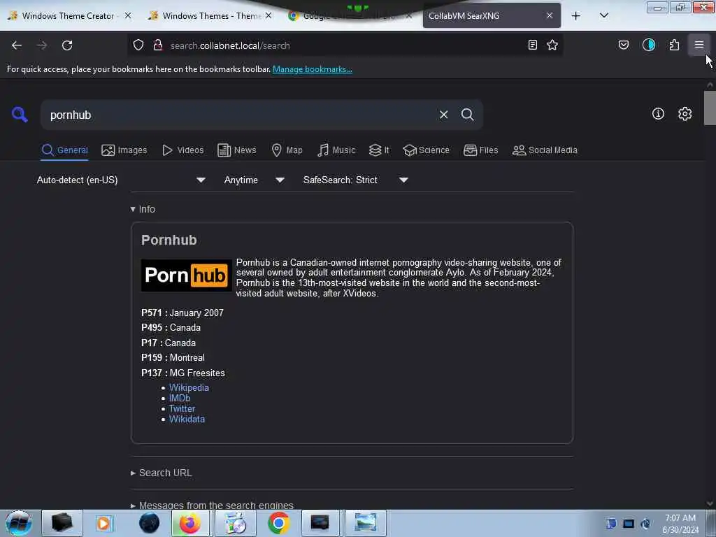Screen dimensions: 716x537
Task: Open the Wikipedia link in infobox
Action: 189,387
